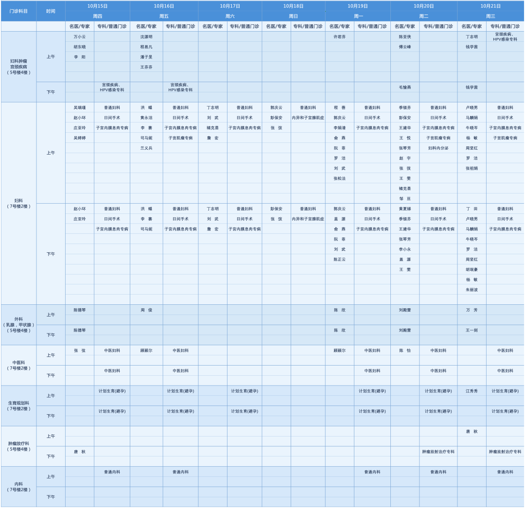Click the '外科 (乳腺,甲状腺)' department cell
Image resolution: width=525 pixels, height=508 pixels.
tap(19, 325)
